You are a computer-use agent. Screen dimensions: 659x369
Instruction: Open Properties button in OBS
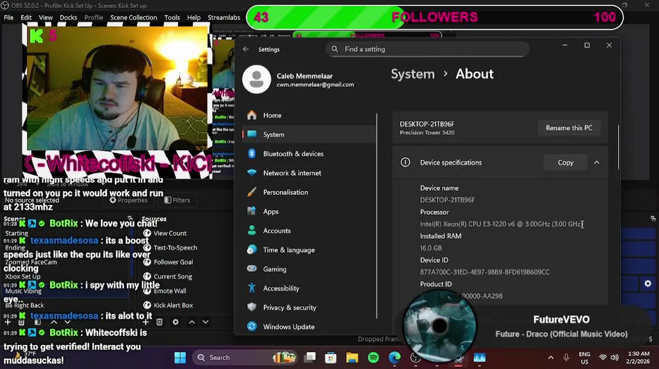[x=128, y=200]
